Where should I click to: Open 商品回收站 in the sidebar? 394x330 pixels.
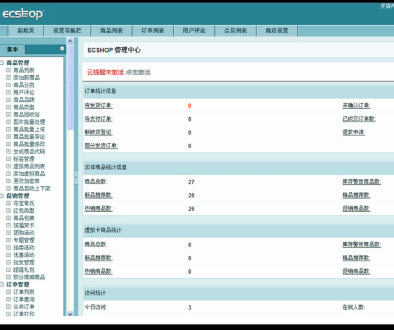point(26,114)
